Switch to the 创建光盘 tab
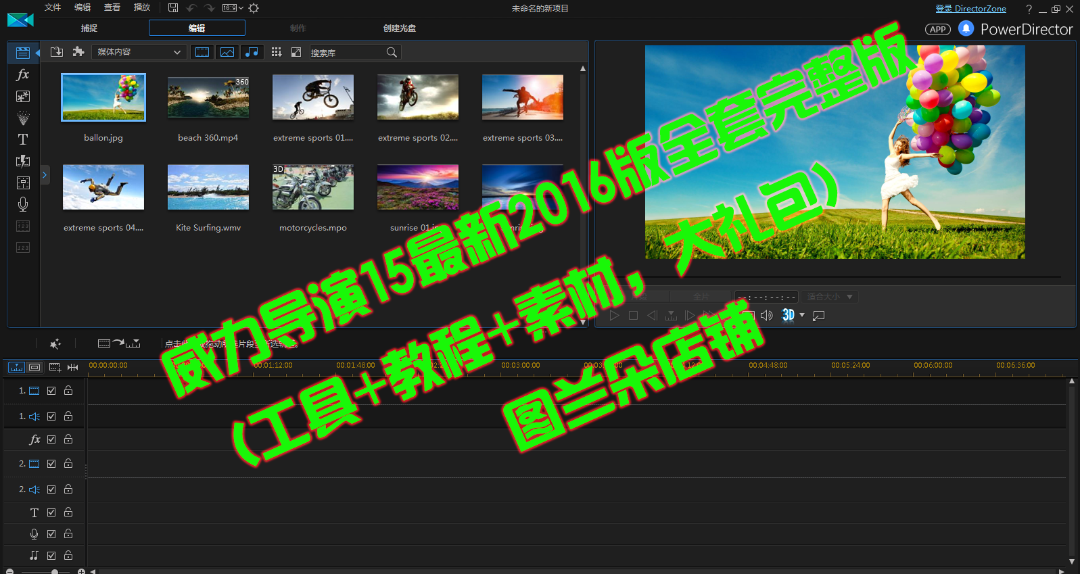Viewport: 1080px width, 574px height. (x=400, y=28)
